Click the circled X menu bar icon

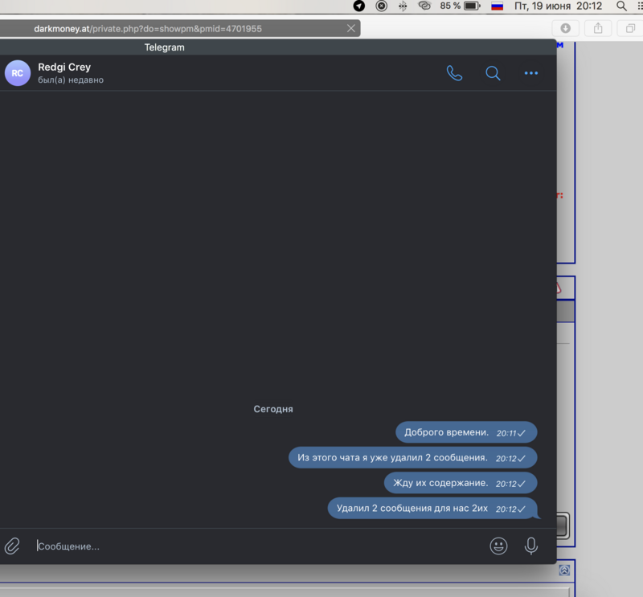pos(381,6)
